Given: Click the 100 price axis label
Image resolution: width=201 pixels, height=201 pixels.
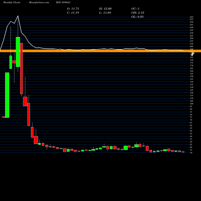Looking at the screenshot, I should pyautogui.click(x=191, y=104).
